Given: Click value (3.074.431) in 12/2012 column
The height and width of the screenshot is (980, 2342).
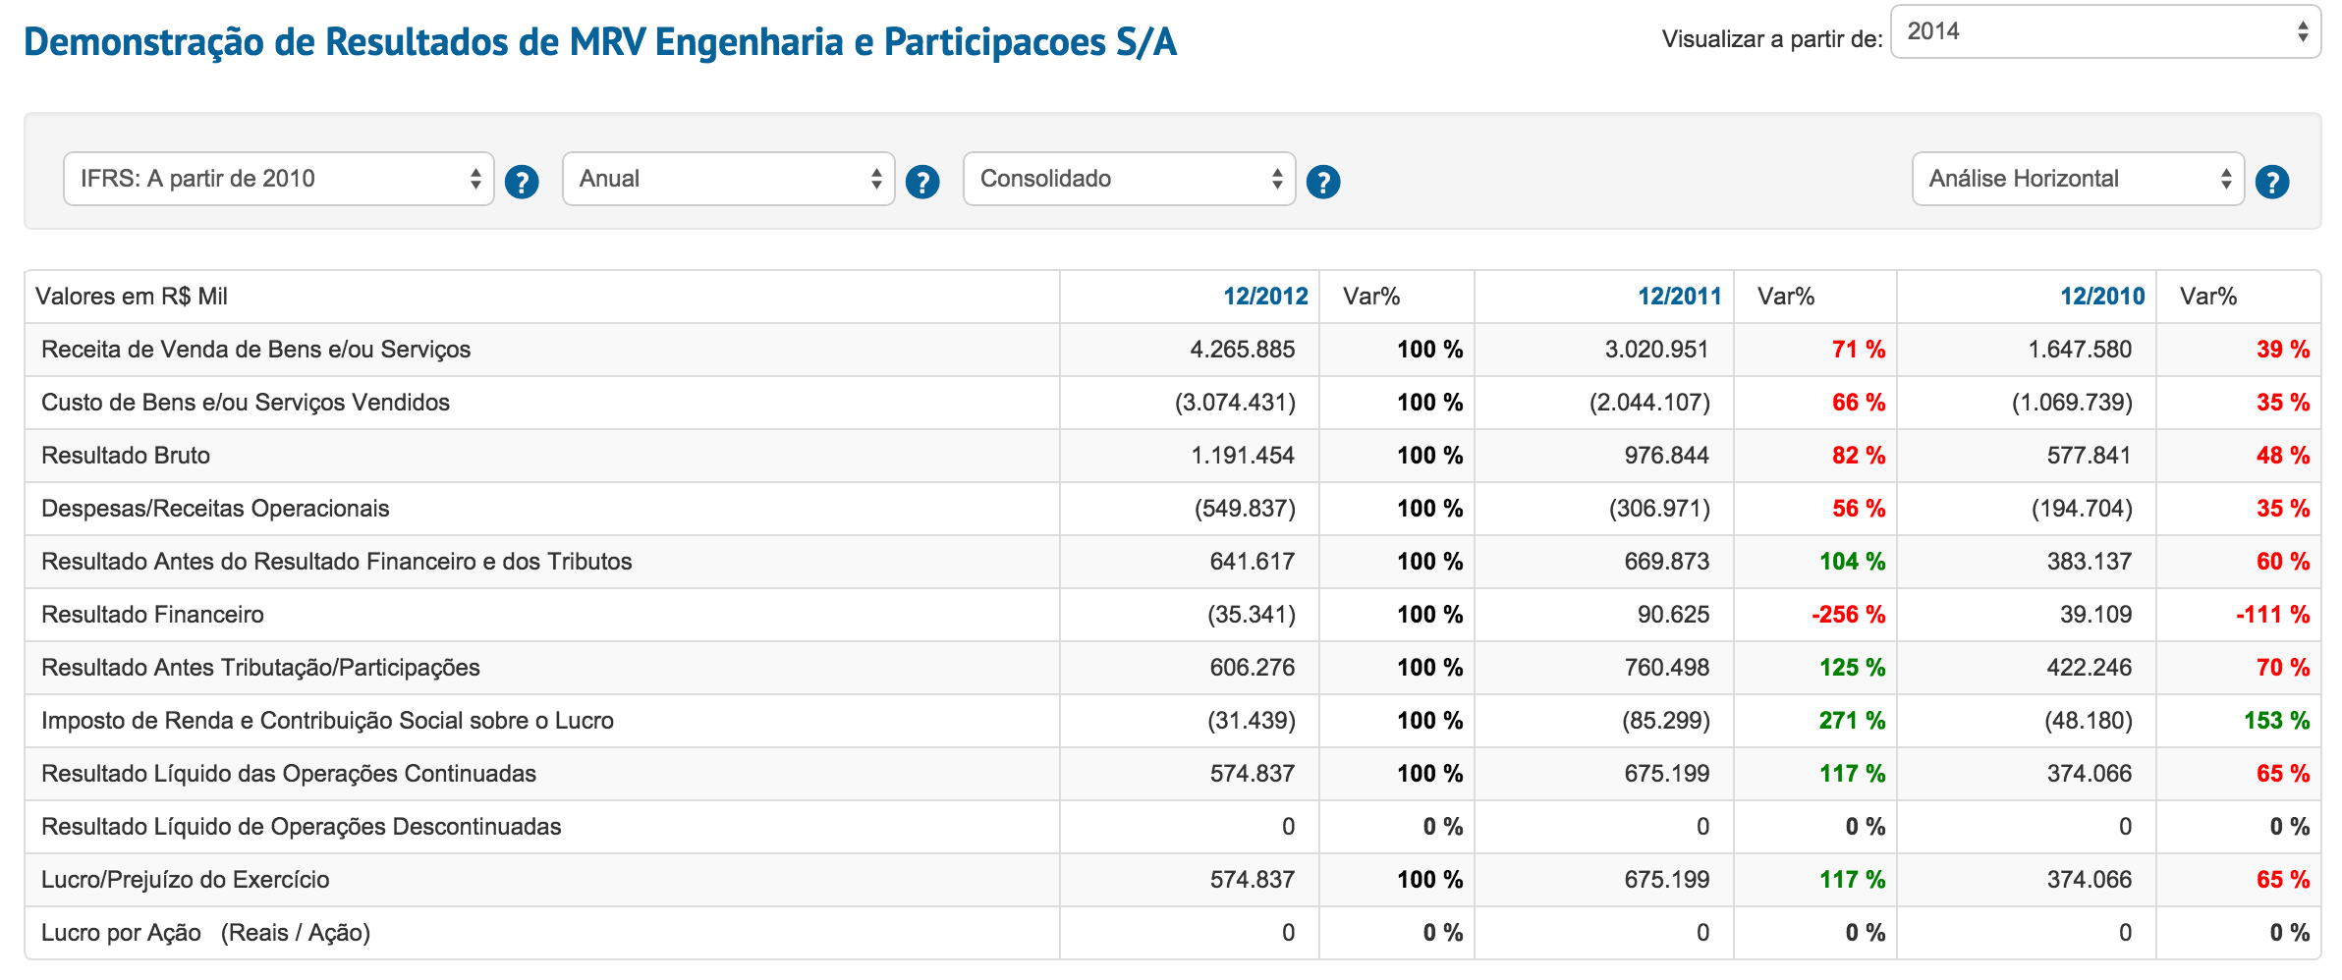Looking at the screenshot, I should pyautogui.click(x=1235, y=403).
